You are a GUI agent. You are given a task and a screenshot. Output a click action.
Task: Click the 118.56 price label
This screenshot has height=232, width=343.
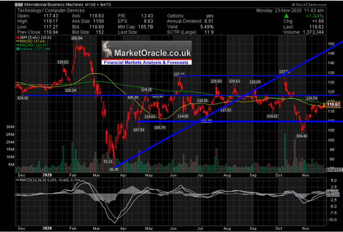point(202,101)
